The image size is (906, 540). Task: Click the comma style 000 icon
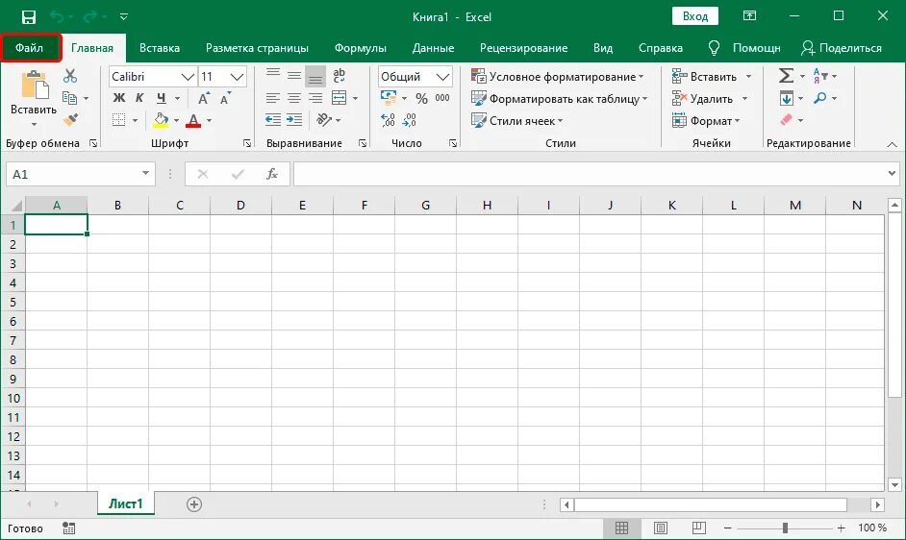[442, 98]
